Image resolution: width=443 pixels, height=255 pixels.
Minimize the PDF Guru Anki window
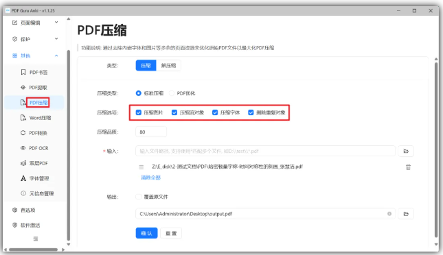click(398, 11)
